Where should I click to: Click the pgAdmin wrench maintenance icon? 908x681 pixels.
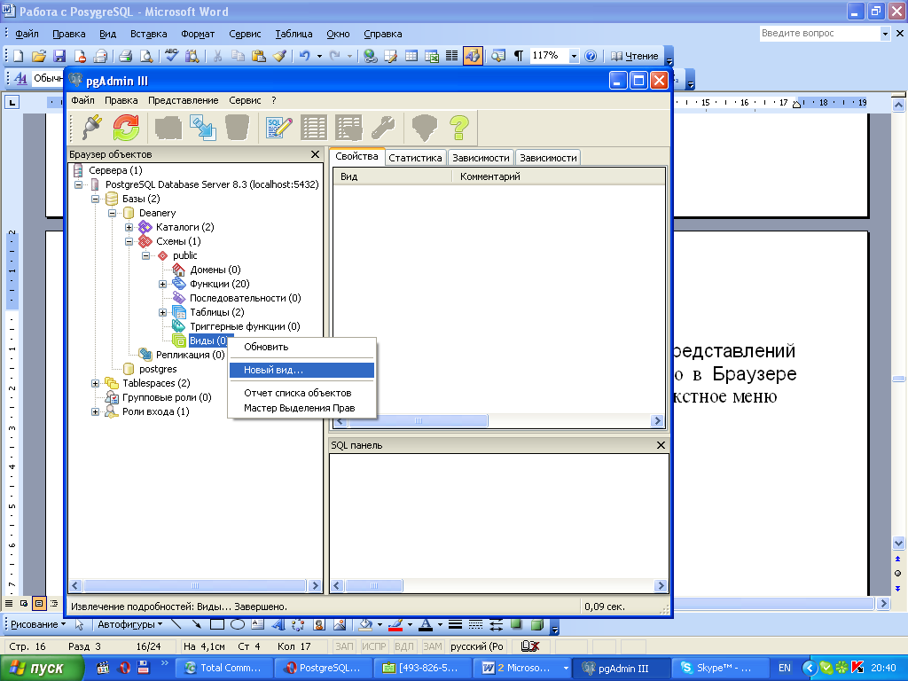coord(383,128)
